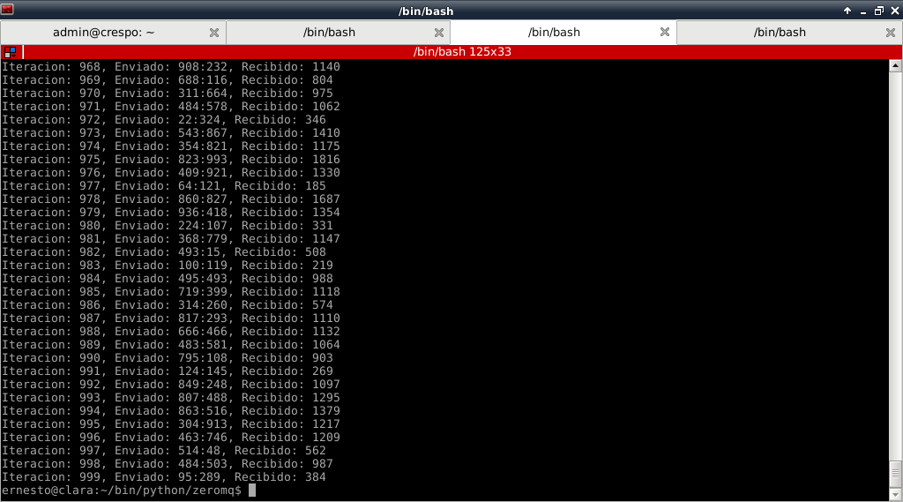
Task: Click the currently active /bin/bash tab label
Action: [x=554, y=33]
